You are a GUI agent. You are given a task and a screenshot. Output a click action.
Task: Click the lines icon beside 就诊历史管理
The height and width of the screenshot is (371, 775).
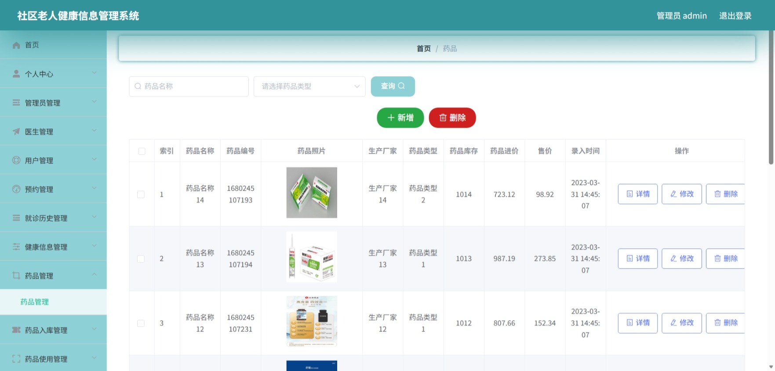click(x=16, y=218)
